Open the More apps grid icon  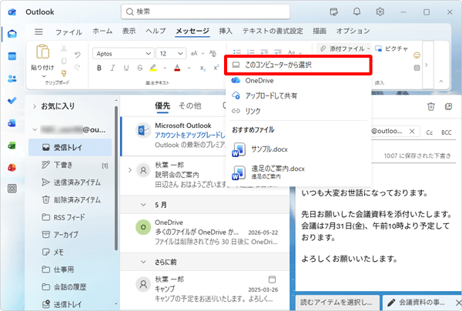[12, 189]
